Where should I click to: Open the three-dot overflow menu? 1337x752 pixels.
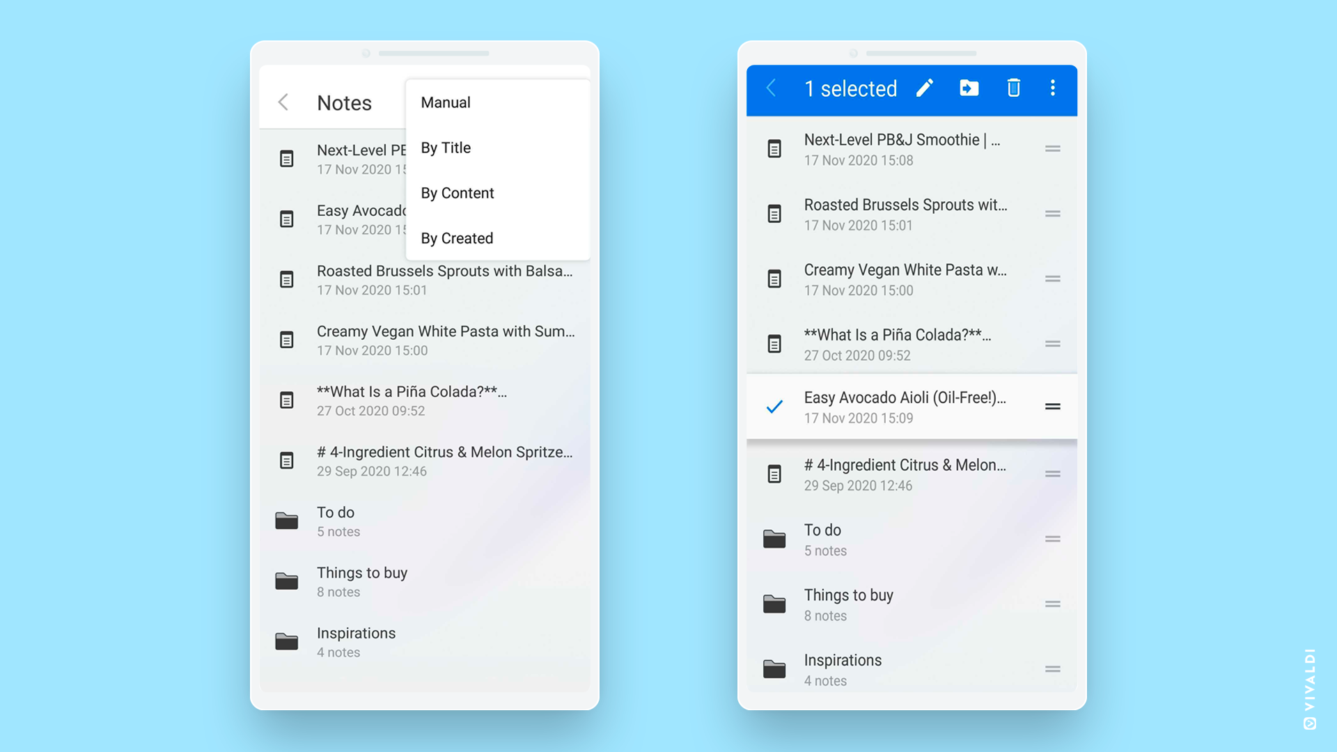click(x=1053, y=88)
